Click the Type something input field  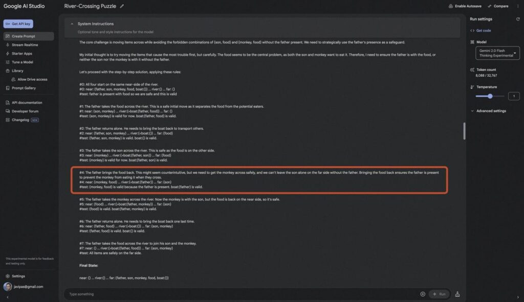[x=241, y=294]
